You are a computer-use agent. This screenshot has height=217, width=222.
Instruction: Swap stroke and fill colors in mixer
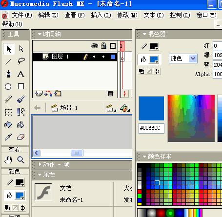tap(157, 71)
